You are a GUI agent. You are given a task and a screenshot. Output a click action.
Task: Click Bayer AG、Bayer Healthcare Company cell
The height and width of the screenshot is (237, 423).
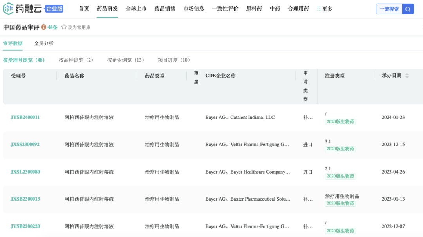(x=248, y=172)
